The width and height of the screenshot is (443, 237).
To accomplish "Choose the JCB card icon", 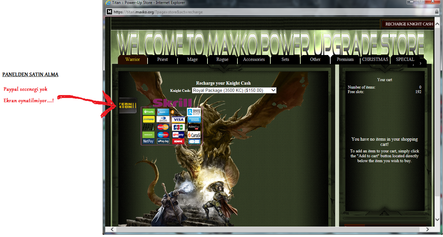I will (178, 127).
